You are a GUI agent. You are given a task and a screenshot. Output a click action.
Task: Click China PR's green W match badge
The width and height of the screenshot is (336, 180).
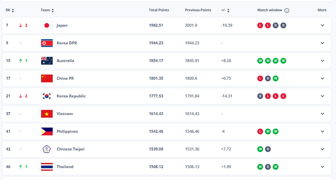(276, 78)
